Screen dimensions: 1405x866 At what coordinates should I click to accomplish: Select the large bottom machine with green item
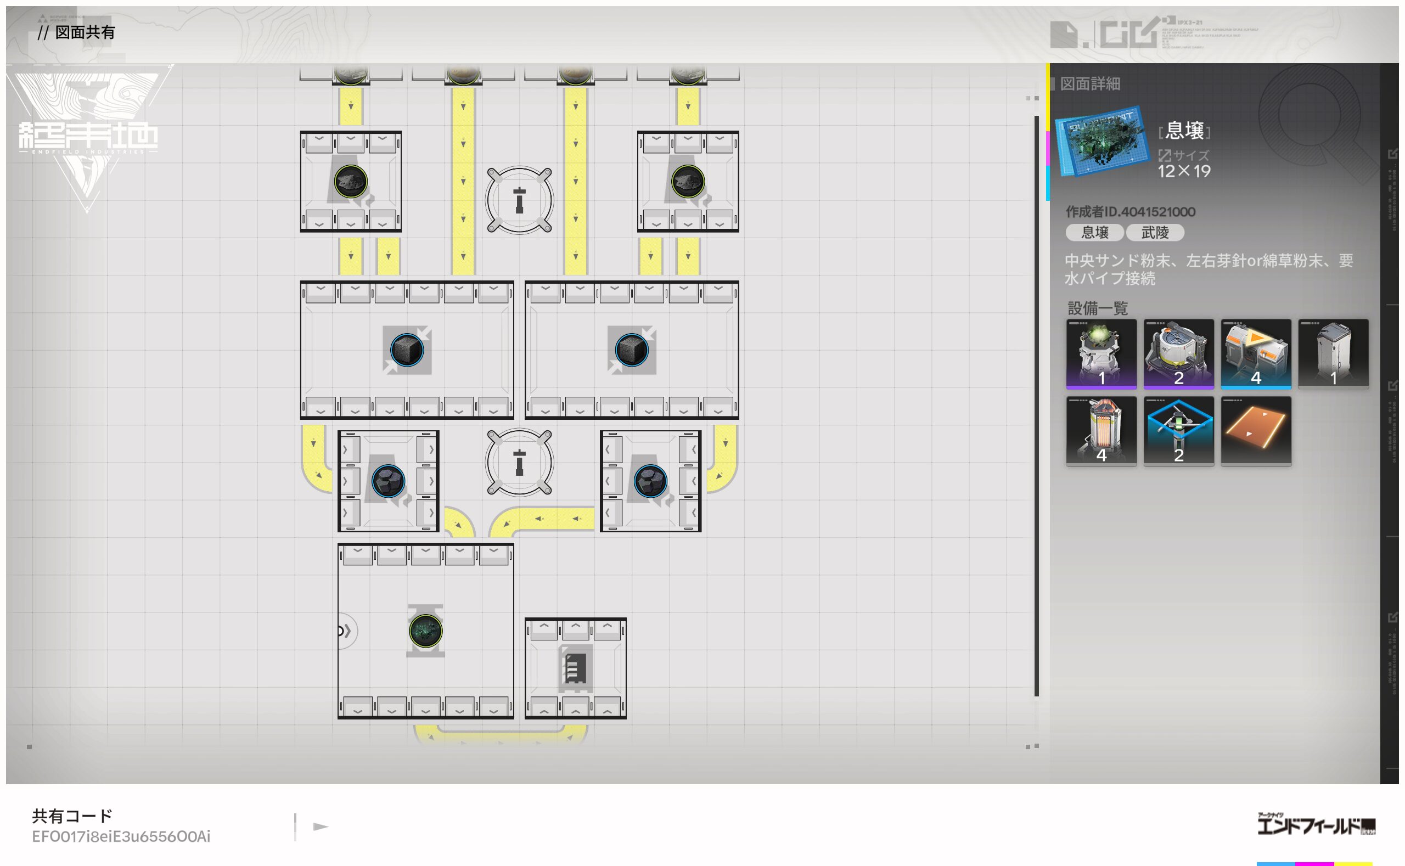(x=425, y=631)
